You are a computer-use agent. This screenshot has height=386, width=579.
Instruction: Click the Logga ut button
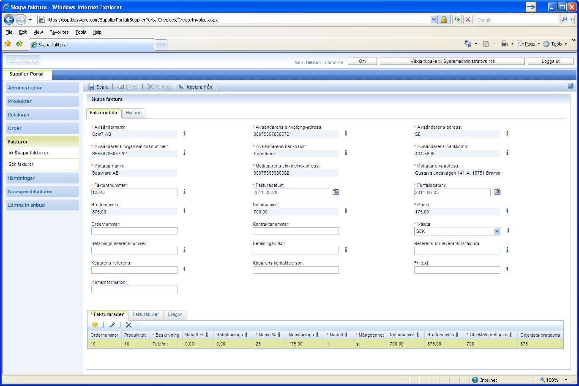pos(551,61)
